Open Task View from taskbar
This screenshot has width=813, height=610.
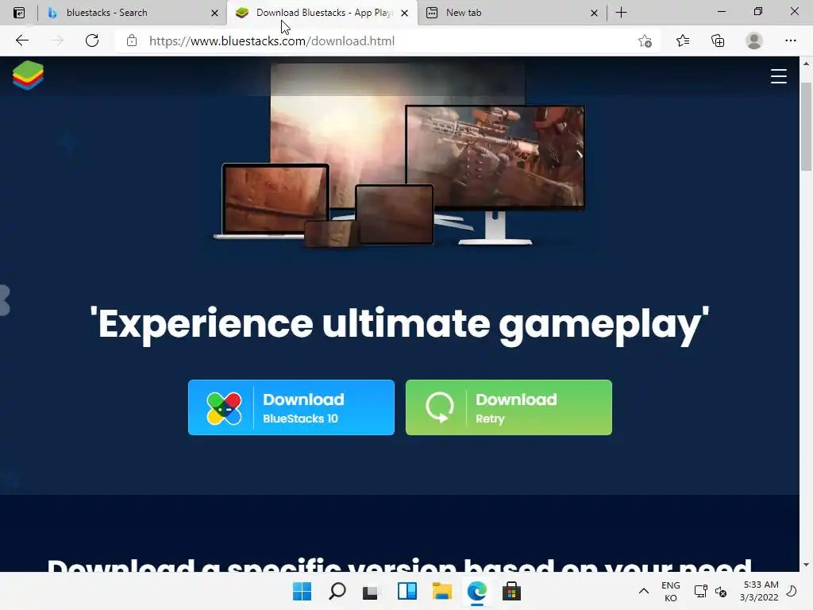pyautogui.click(x=370, y=591)
